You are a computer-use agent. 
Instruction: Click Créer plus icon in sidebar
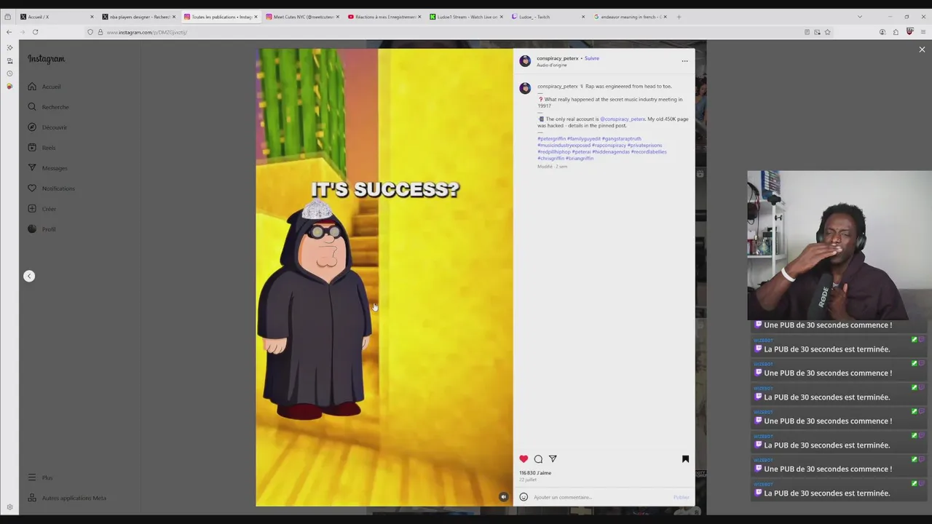32,209
